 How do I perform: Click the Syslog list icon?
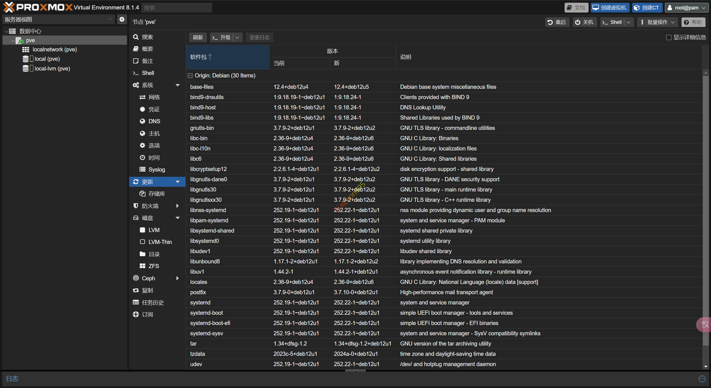tap(142, 169)
